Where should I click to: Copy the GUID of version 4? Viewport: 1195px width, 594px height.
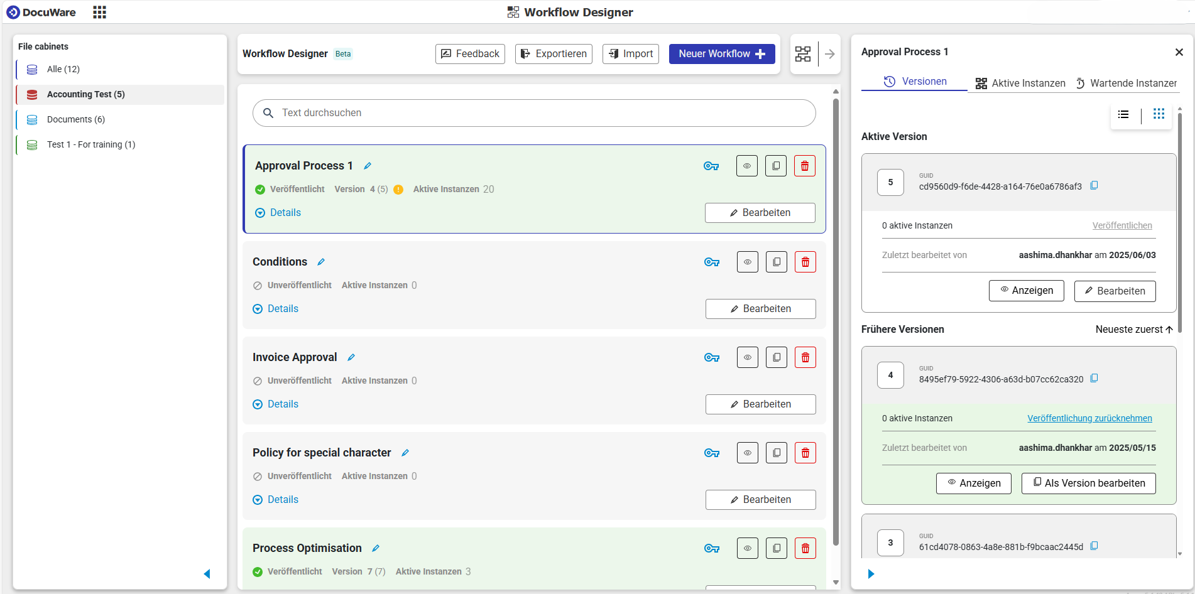coord(1095,378)
